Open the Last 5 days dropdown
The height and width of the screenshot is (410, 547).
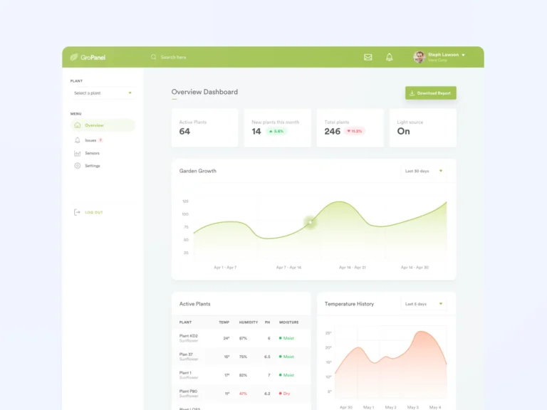(424, 304)
